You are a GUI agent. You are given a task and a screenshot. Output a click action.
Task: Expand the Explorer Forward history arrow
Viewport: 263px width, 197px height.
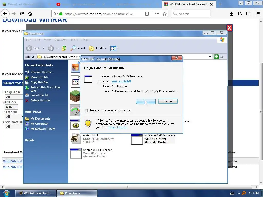click(58, 48)
